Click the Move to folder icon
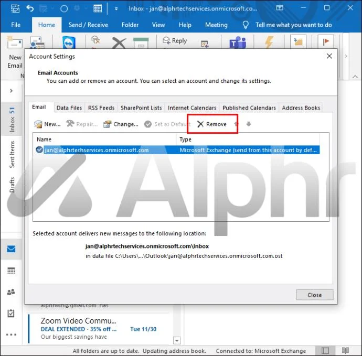362x356 pixels. [x=299, y=41]
